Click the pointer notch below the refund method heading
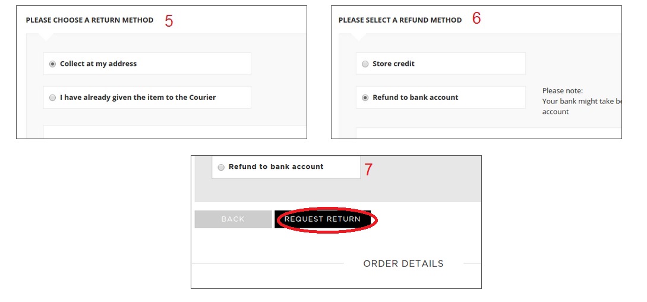The height and width of the screenshot is (302, 647). tap(358, 37)
